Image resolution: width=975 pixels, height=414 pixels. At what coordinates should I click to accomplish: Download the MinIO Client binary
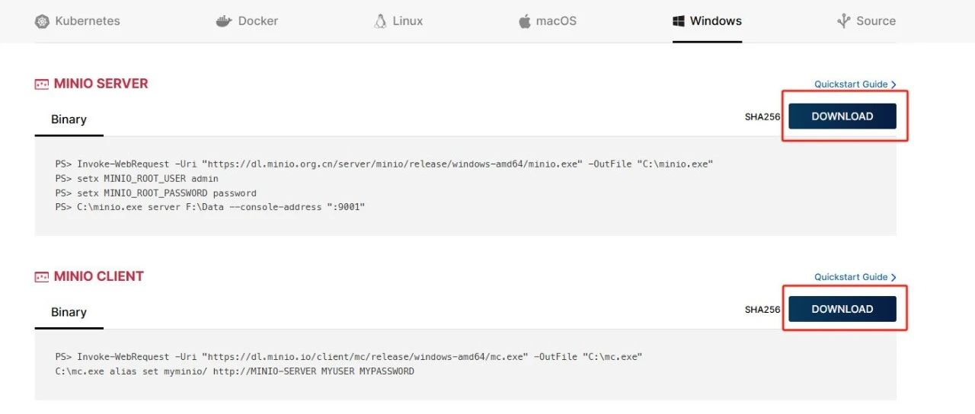[x=842, y=309]
